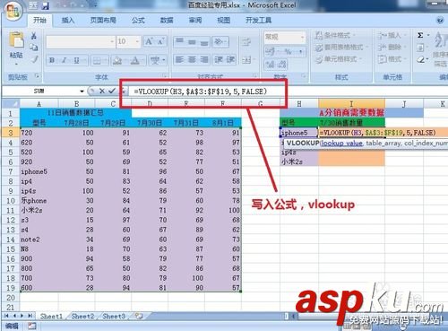Open the borders dropdown
The image size is (448, 331).
(x=105, y=61)
